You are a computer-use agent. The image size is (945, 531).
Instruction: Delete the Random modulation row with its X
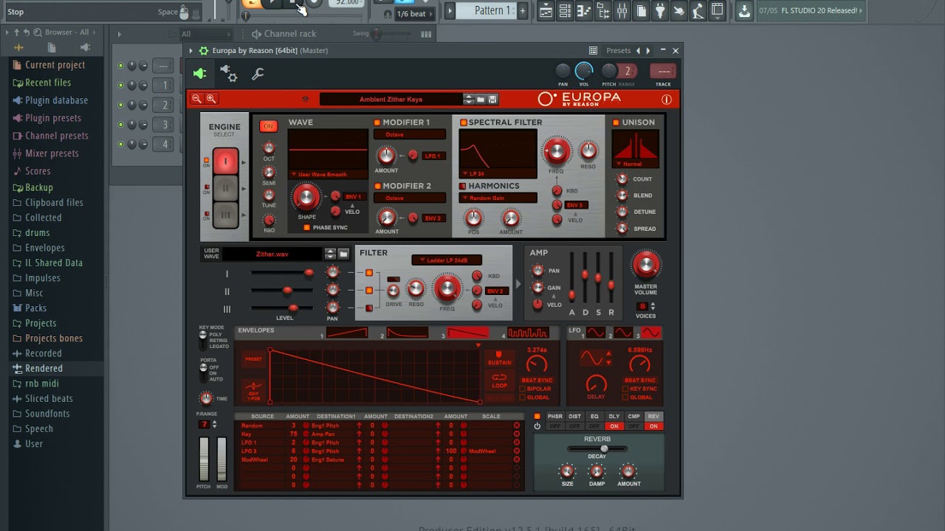(x=516, y=426)
